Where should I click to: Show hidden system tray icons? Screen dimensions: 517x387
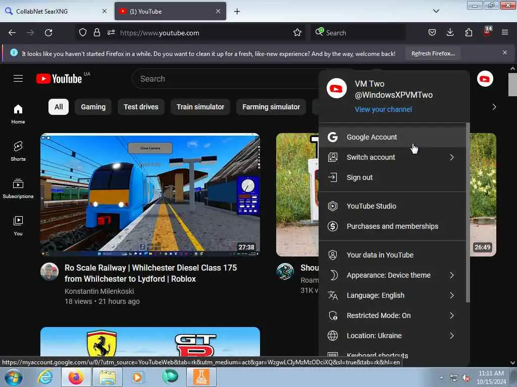tap(441, 378)
